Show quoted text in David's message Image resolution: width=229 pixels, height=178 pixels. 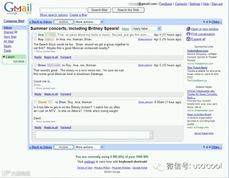[x=46, y=121]
